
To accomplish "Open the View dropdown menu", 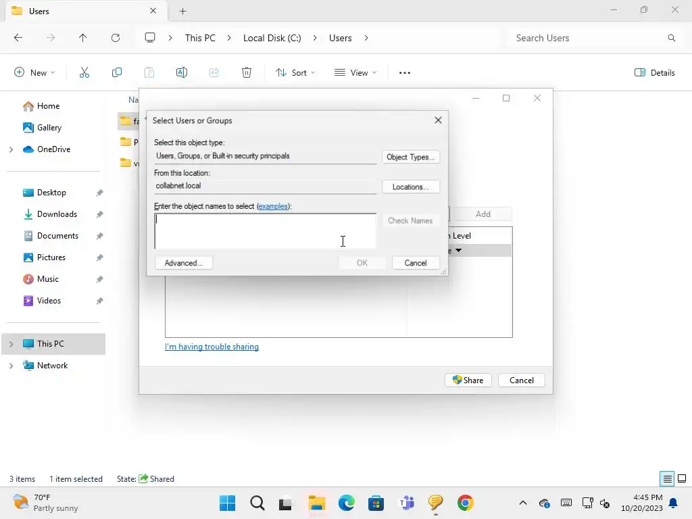I will pos(355,73).
